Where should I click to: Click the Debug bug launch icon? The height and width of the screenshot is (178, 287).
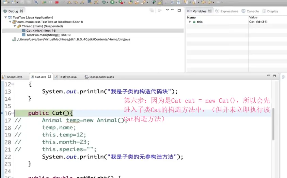[104, 2]
